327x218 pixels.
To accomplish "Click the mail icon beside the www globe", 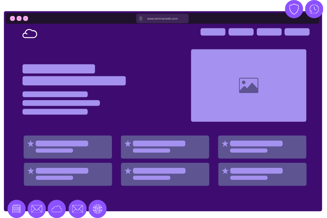I will point(77,209).
